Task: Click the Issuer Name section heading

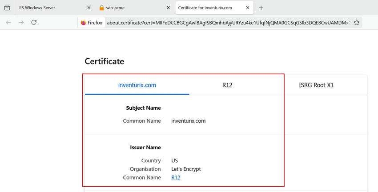Action: 145,148
